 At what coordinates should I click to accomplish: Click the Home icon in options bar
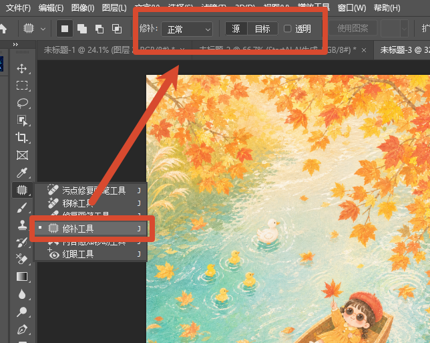[x=3, y=28]
